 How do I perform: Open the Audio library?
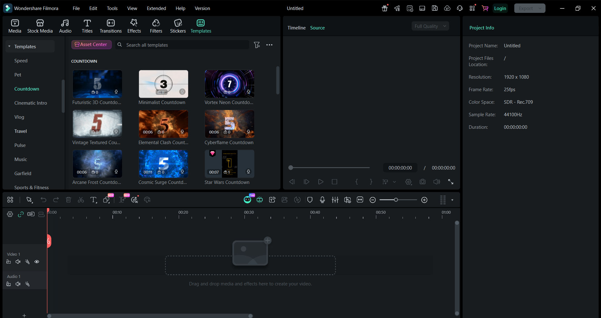65,26
